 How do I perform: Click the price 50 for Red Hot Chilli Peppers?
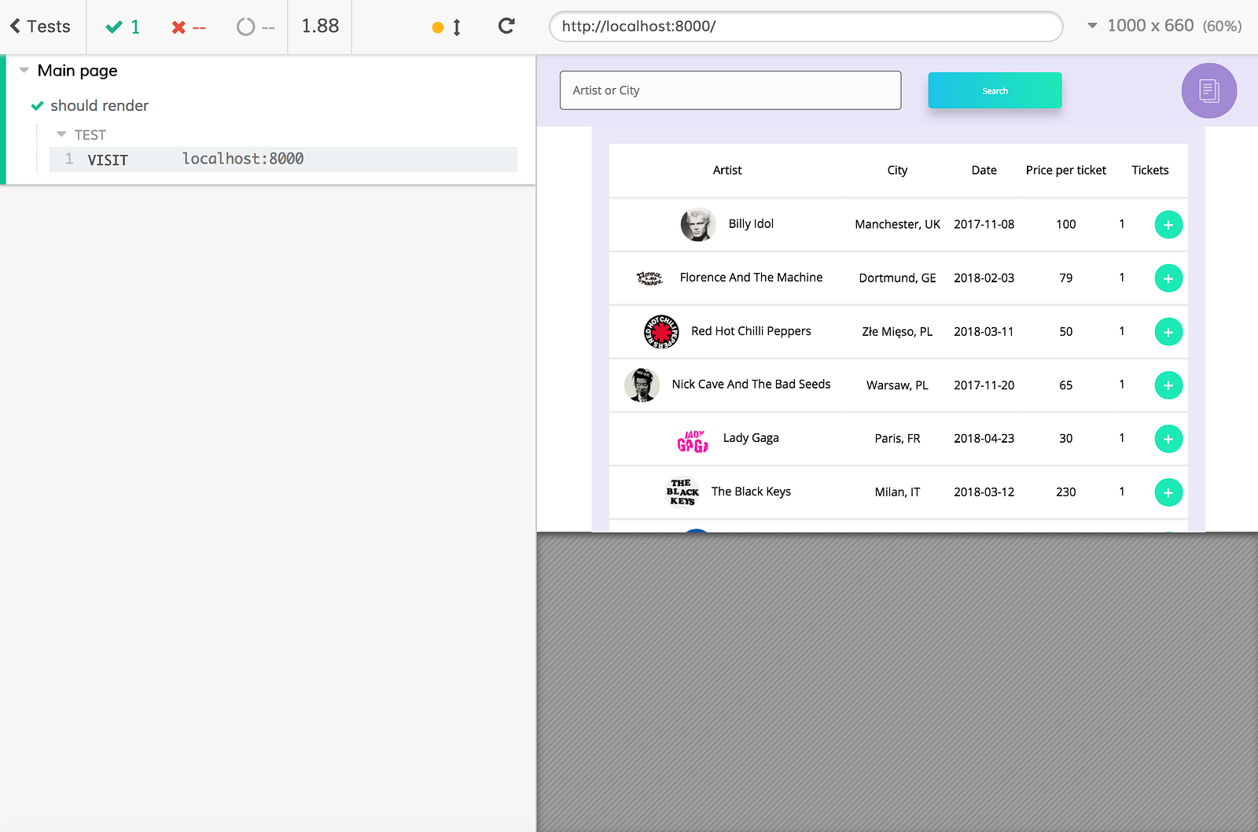coord(1065,331)
